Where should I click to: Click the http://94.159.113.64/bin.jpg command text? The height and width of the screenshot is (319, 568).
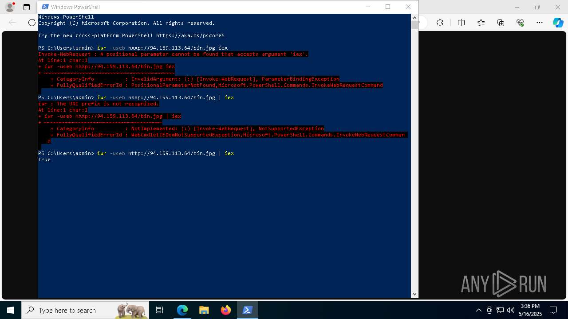coord(172,153)
